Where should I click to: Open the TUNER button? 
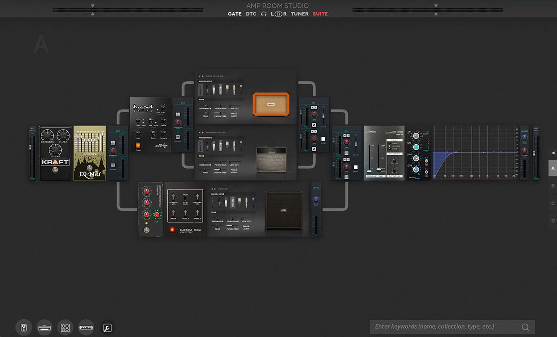click(x=300, y=14)
